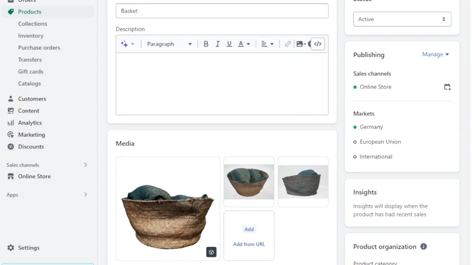
Task: Click the Settings gear icon
Action: 11,247
